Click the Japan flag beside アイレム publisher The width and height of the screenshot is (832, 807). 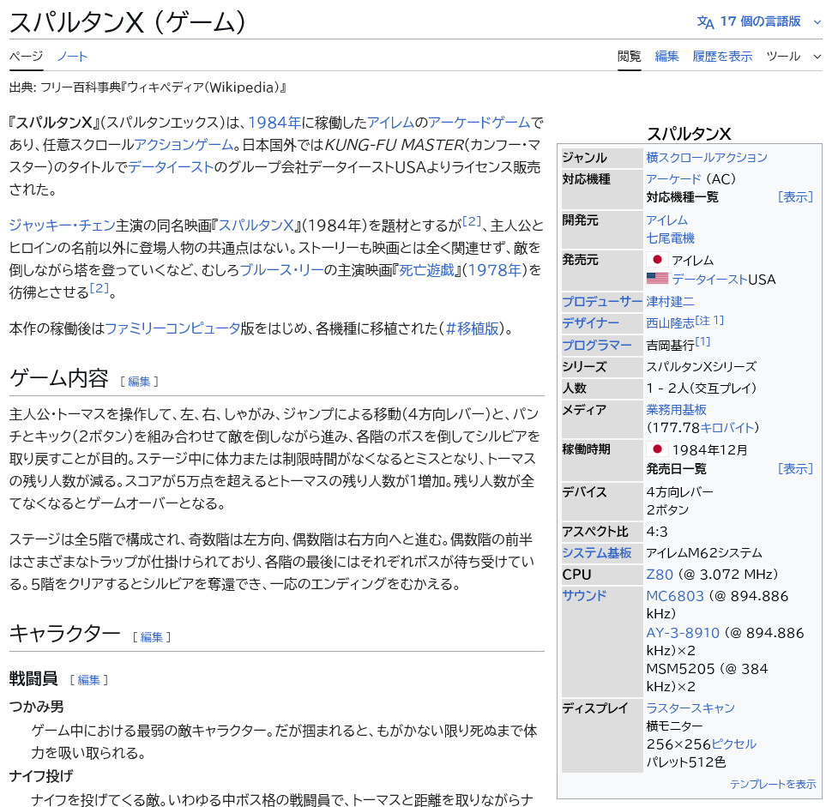pos(657,260)
